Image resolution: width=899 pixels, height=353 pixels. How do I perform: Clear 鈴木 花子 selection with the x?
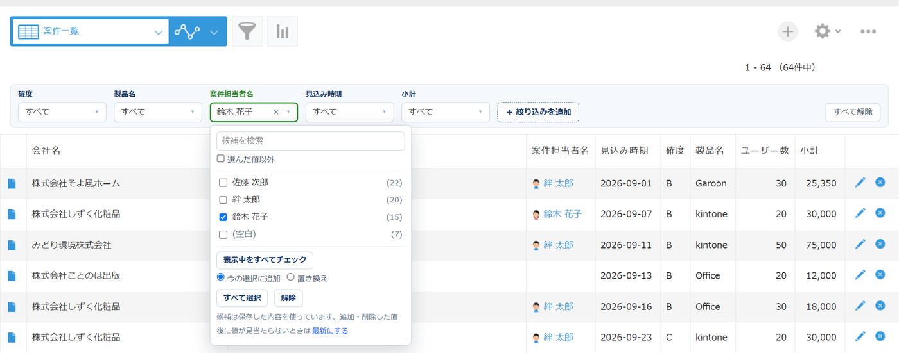(275, 112)
